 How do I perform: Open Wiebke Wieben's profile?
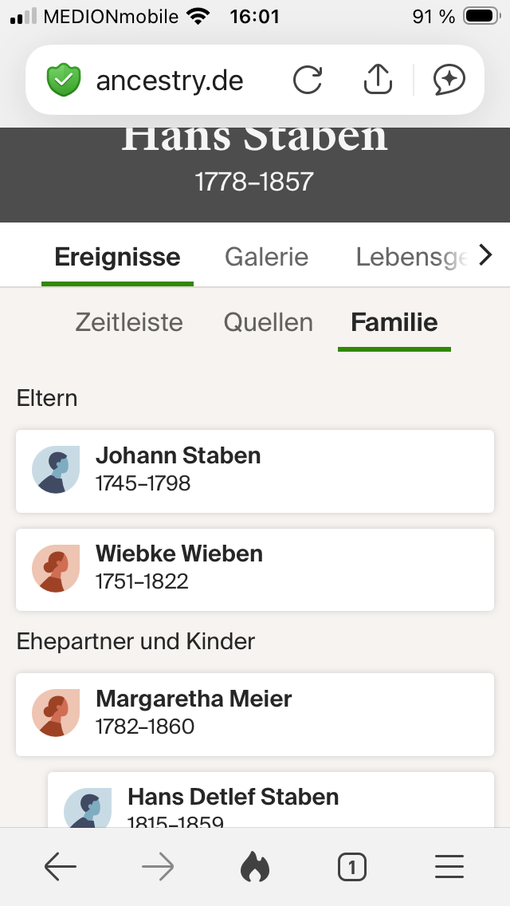255,569
